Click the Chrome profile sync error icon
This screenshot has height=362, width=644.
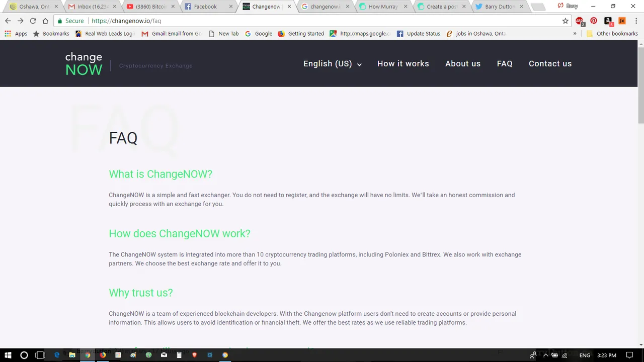[x=560, y=6]
